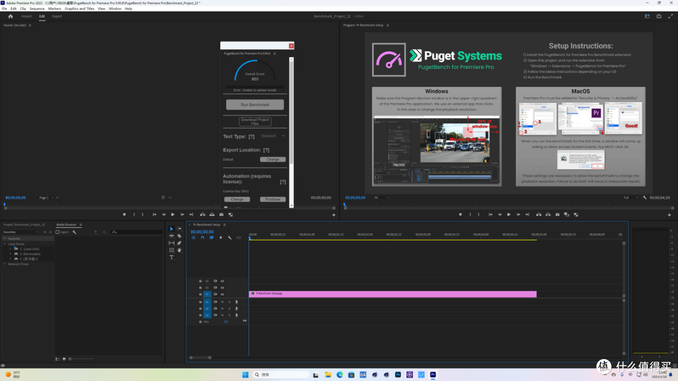Switch to the Media Browser tab
Screen dimensions: 678x381
(66, 225)
